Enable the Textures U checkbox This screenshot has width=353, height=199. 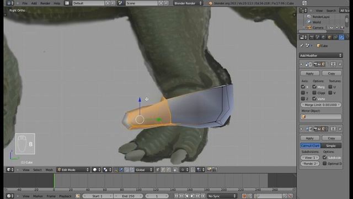(x=330, y=87)
